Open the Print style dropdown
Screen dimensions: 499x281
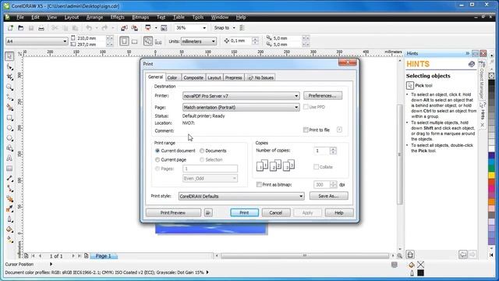tap(241, 196)
